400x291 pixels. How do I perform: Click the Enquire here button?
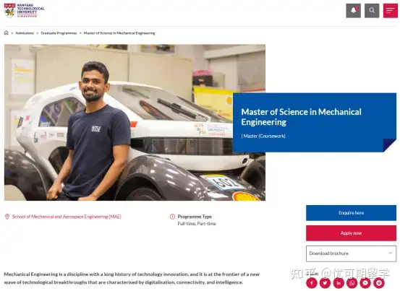point(351,213)
